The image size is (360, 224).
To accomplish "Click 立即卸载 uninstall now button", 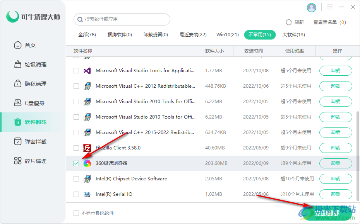I will pos(327,213).
